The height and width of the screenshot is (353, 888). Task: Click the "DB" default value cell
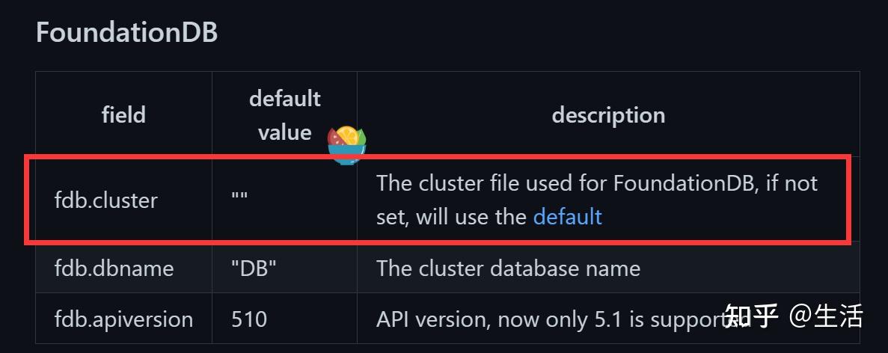pos(254,268)
